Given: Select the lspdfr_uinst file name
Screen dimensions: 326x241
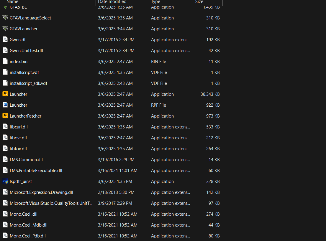Looking at the screenshot, I should (x=21, y=181).
